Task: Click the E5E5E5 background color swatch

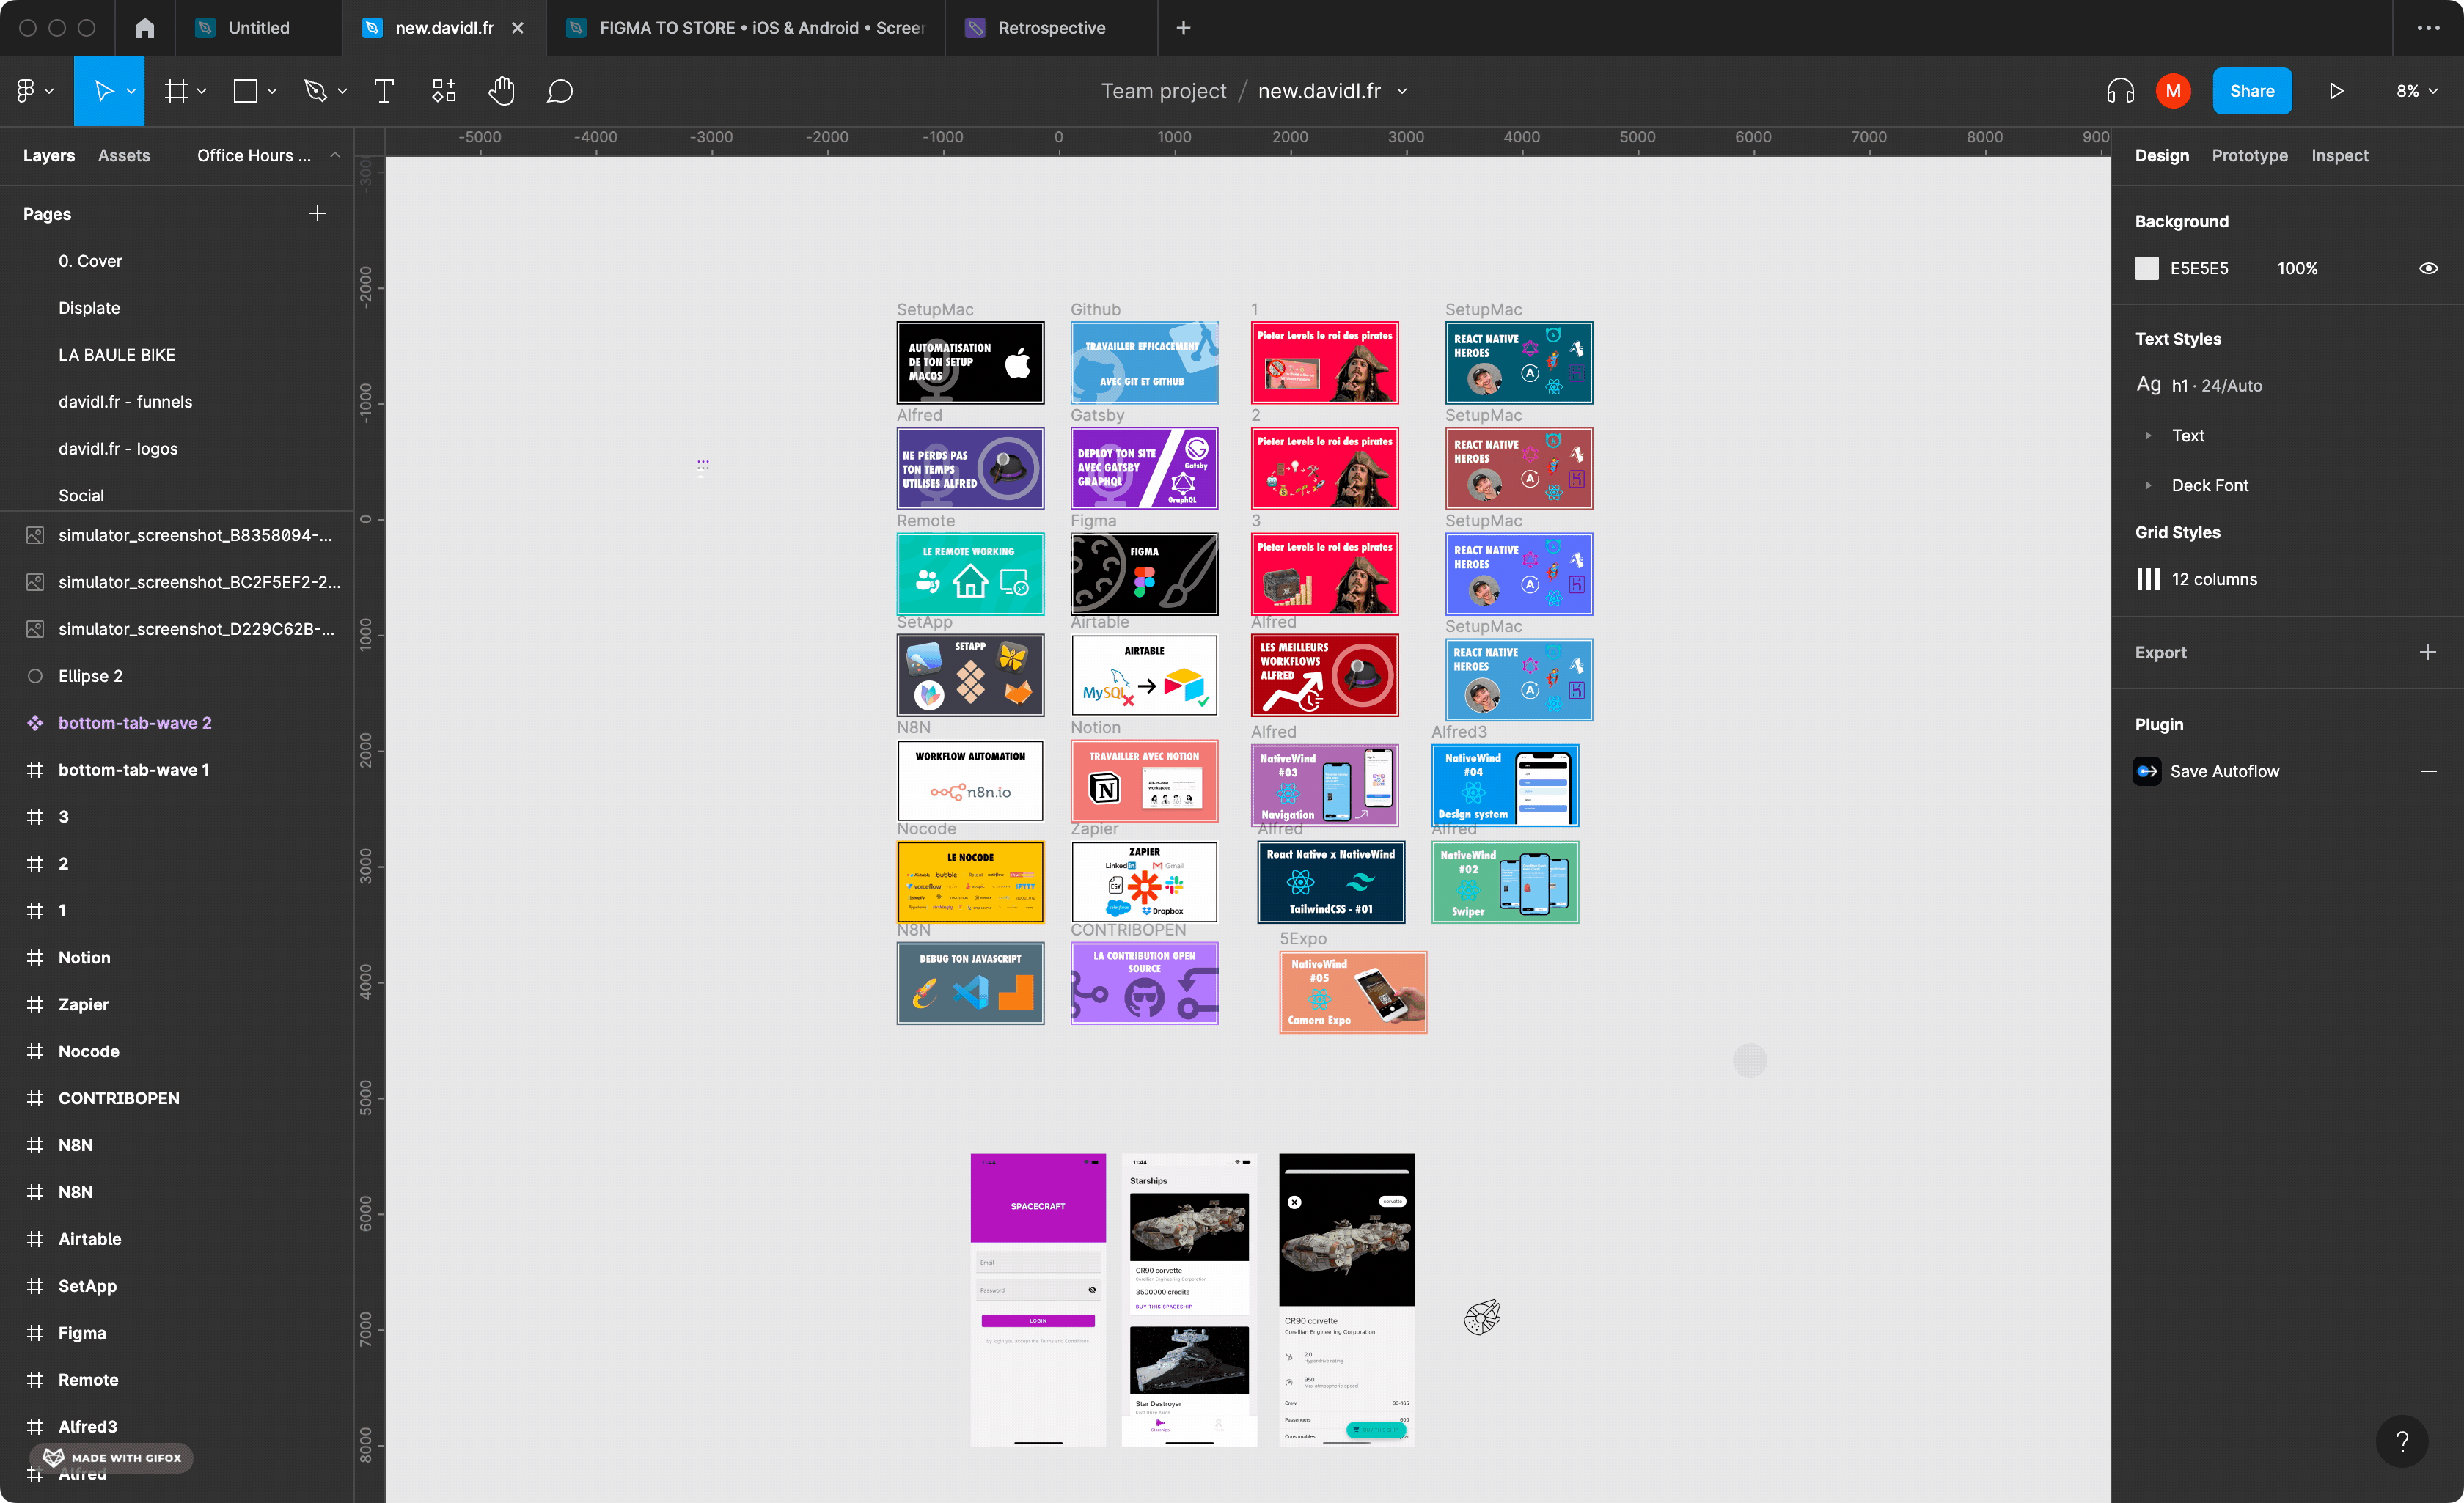Action: [x=2146, y=268]
